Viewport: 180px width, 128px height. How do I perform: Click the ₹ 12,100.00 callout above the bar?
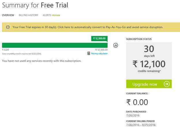pos(99,38)
